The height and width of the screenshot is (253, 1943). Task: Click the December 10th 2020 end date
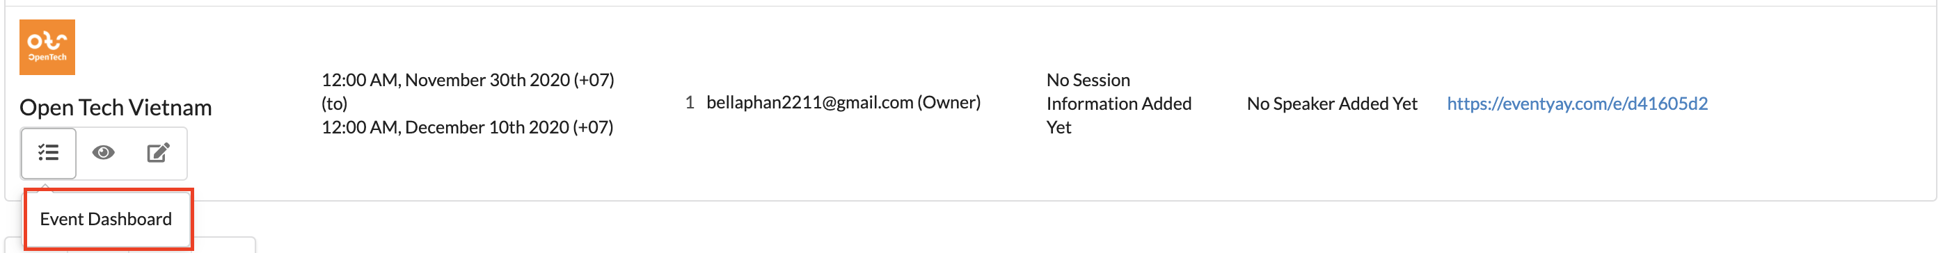(x=468, y=127)
